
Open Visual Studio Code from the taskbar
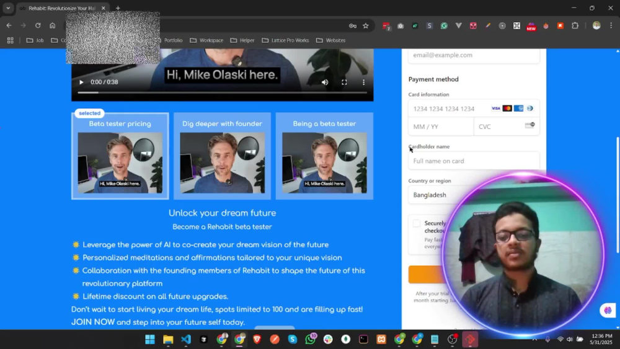pyautogui.click(x=186, y=340)
